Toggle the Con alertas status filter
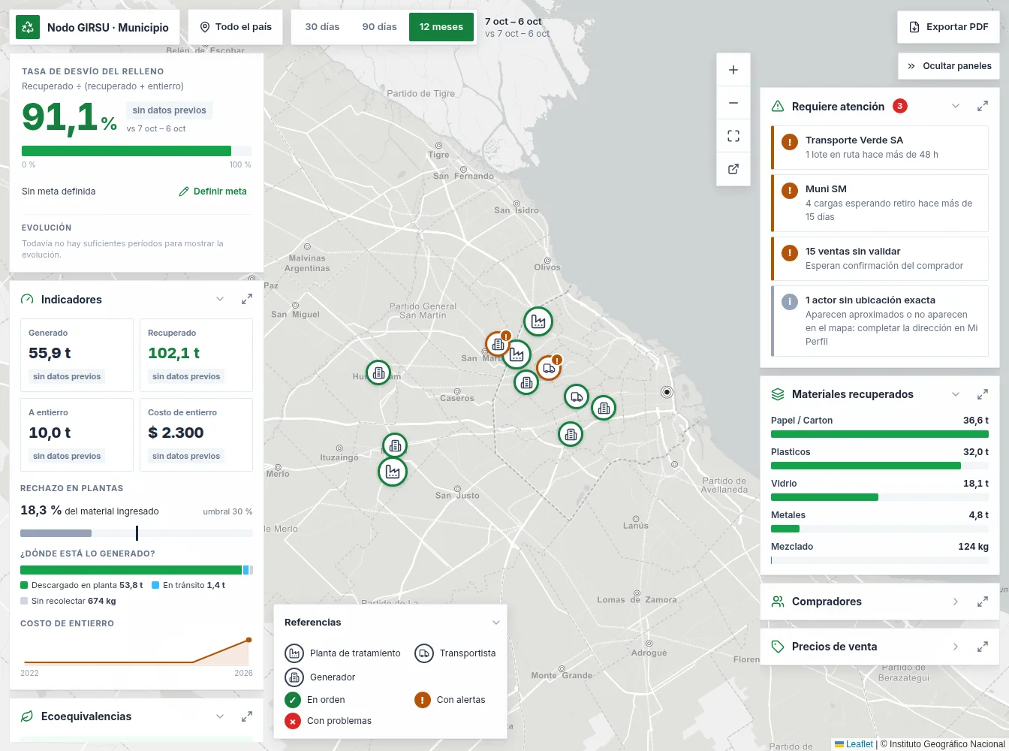 pyautogui.click(x=450, y=700)
